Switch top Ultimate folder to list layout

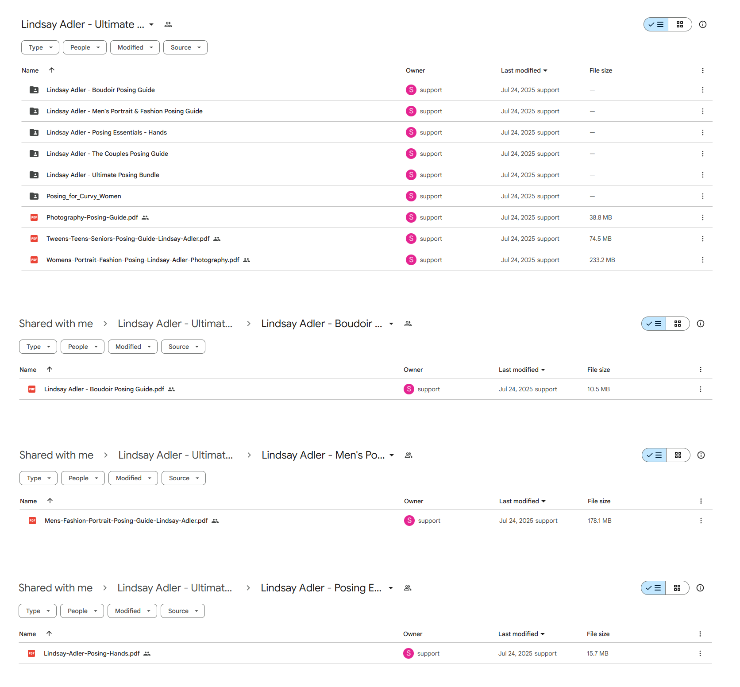656,24
